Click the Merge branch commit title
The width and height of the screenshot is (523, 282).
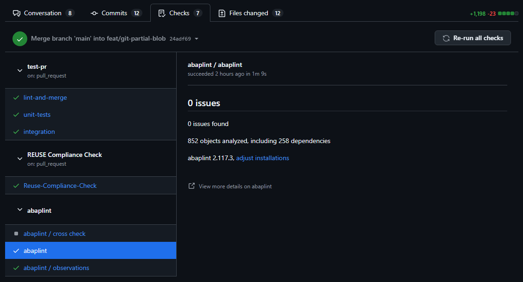click(x=98, y=39)
